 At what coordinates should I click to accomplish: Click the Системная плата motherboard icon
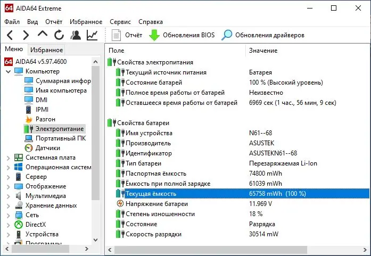click(x=19, y=158)
